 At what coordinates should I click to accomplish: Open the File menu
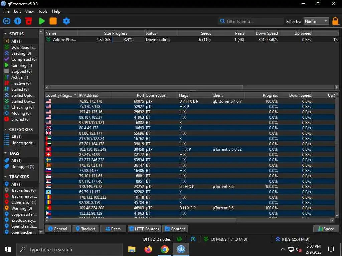coord(6,11)
